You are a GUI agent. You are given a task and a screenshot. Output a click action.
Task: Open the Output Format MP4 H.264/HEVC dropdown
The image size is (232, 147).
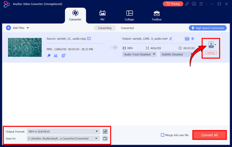pos(63,132)
